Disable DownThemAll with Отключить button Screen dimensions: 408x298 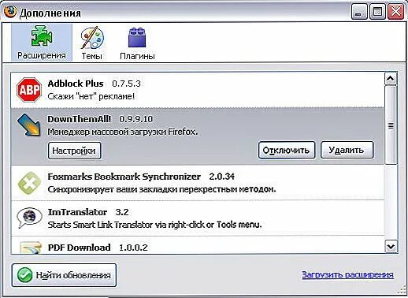tap(287, 150)
